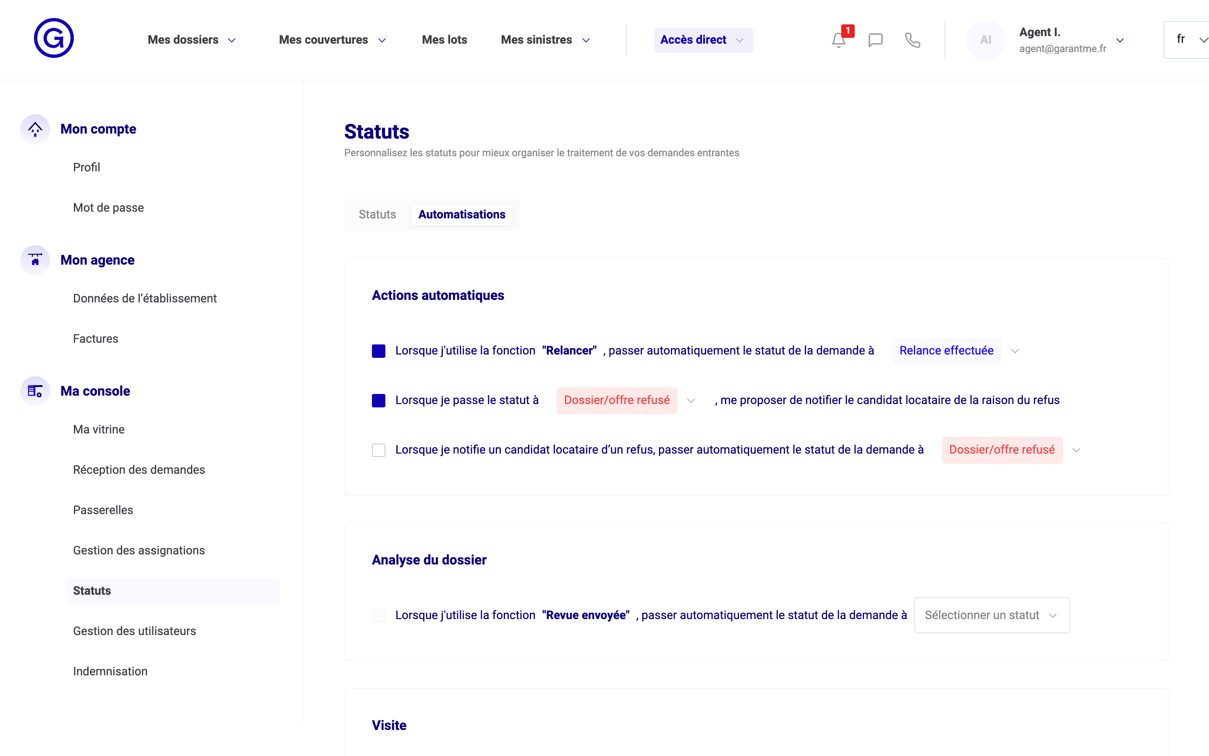Open the notifications bell
1209x756 pixels.
click(x=838, y=40)
